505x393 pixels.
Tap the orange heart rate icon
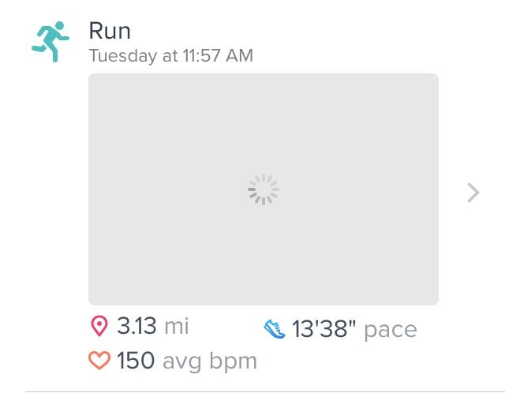[99, 361]
